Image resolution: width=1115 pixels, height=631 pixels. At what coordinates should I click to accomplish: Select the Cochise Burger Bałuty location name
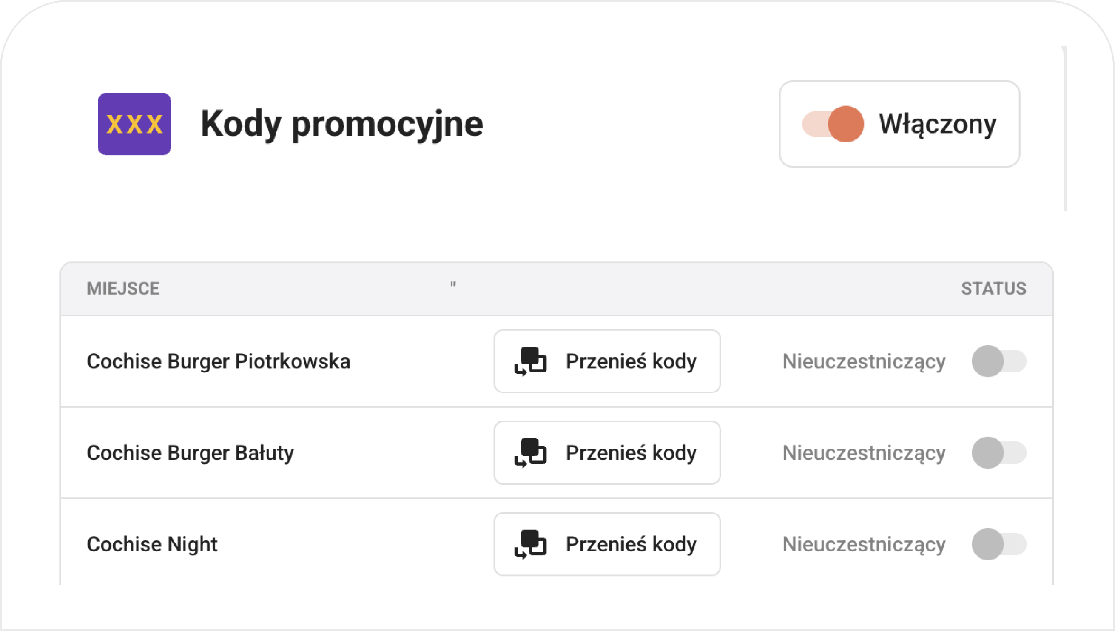point(190,453)
